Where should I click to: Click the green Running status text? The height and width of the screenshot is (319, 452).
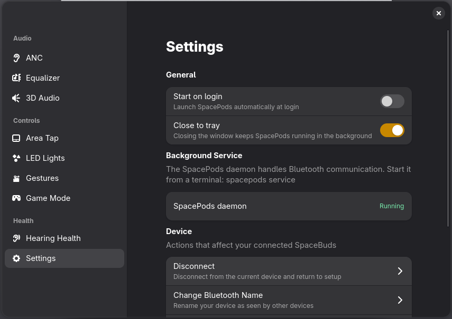coord(392,206)
